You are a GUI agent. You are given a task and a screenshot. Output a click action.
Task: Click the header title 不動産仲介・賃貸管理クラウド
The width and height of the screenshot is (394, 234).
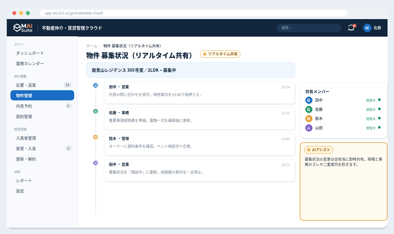pyautogui.click(x=72, y=28)
